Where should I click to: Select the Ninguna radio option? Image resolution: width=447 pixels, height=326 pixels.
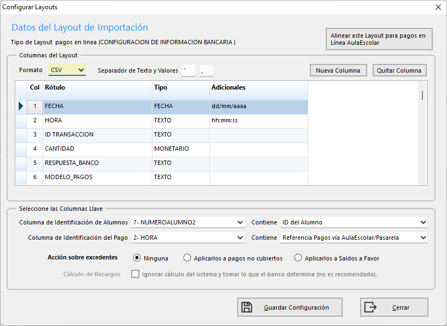point(137,258)
